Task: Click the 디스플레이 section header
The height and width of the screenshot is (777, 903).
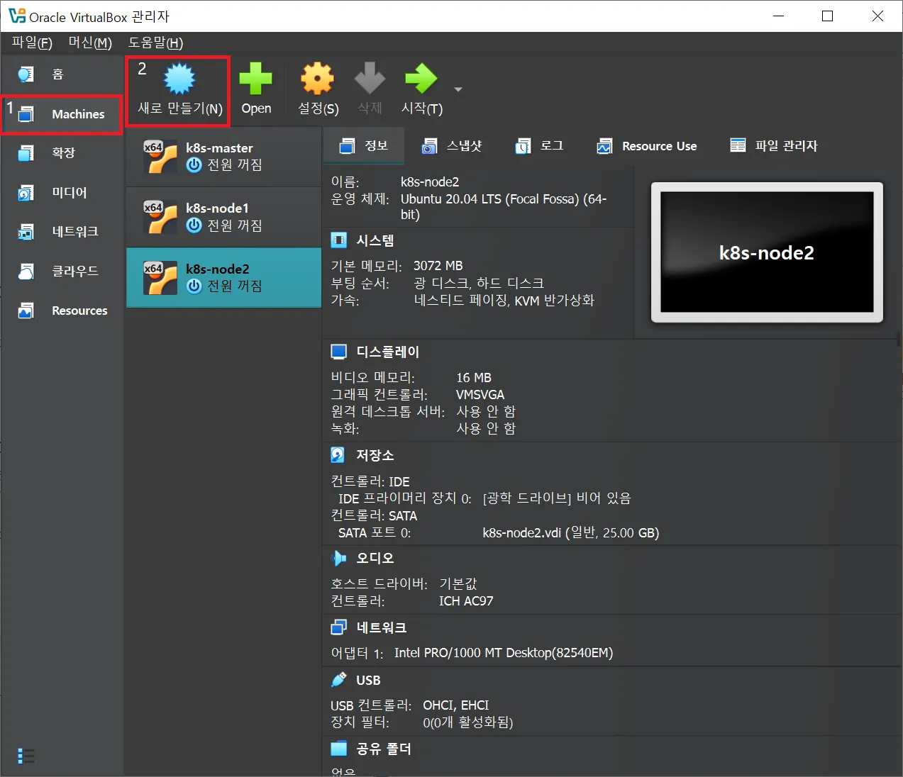Action: click(388, 352)
